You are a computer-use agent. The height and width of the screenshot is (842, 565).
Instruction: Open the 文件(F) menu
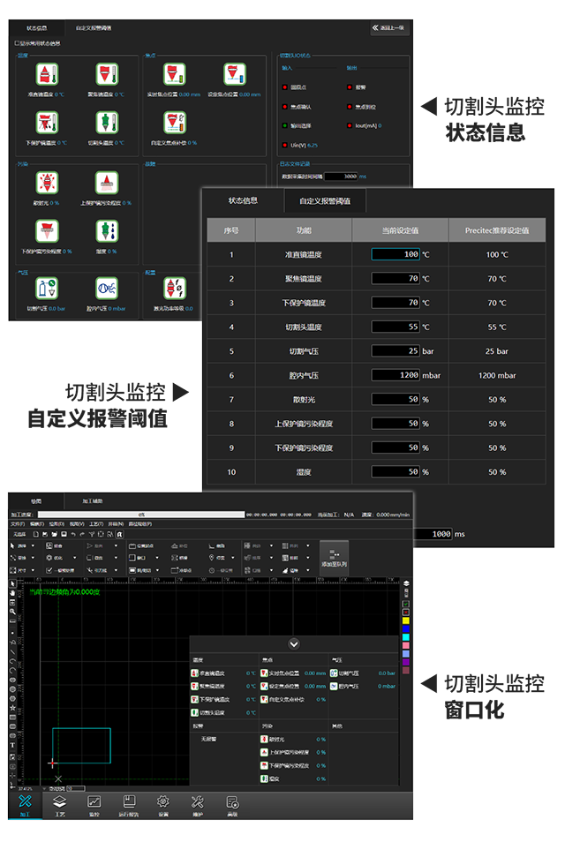18,523
